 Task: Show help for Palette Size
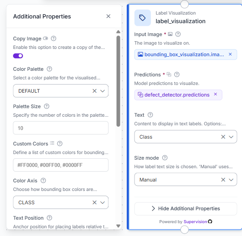pos(47,106)
